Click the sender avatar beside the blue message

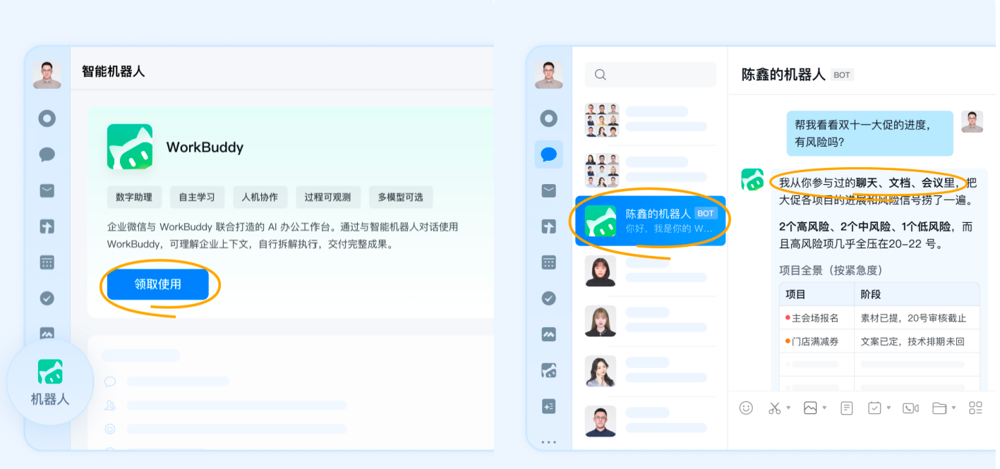[972, 121]
